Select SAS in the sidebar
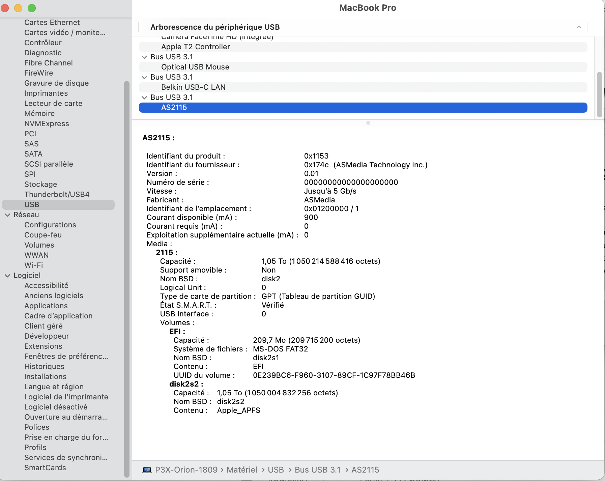605x481 pixels. [x=31, y=144]
